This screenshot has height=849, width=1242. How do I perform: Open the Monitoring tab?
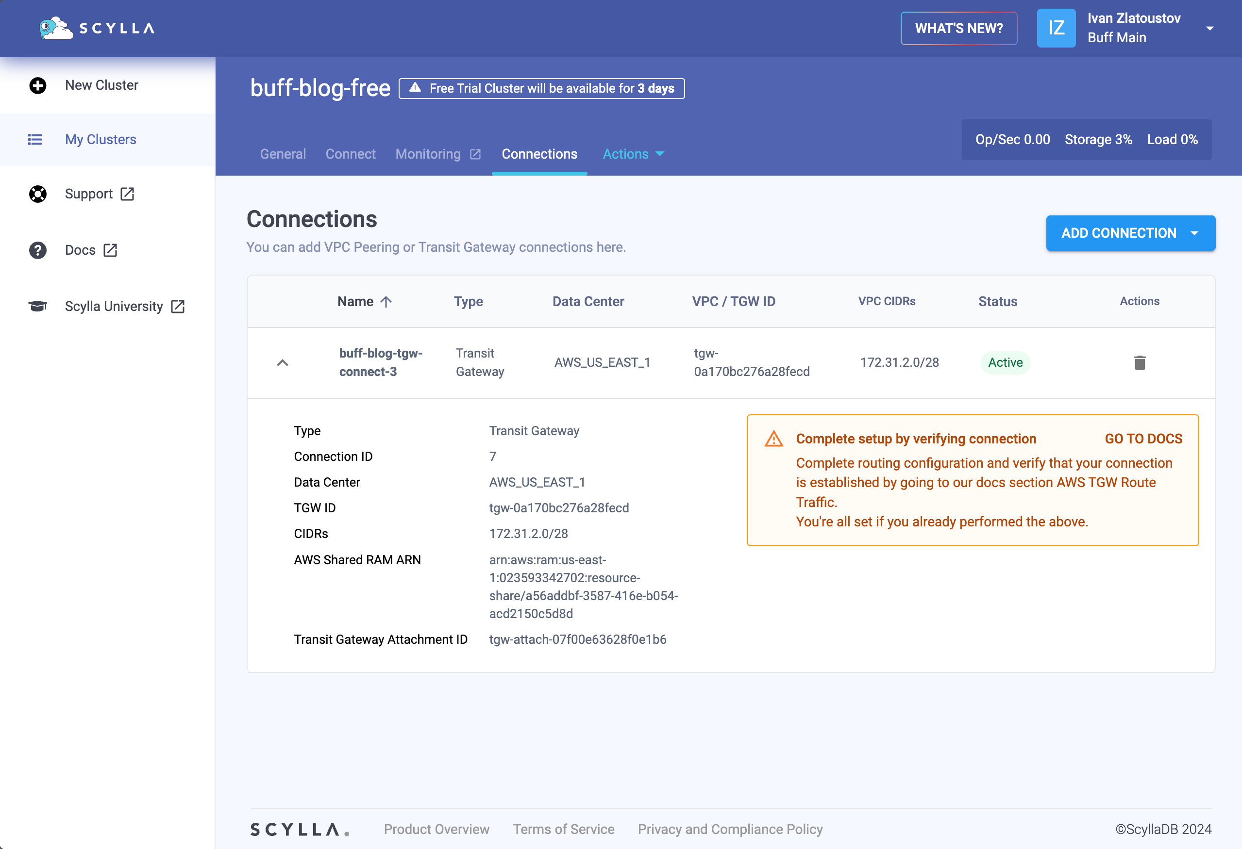pos(438,154)
